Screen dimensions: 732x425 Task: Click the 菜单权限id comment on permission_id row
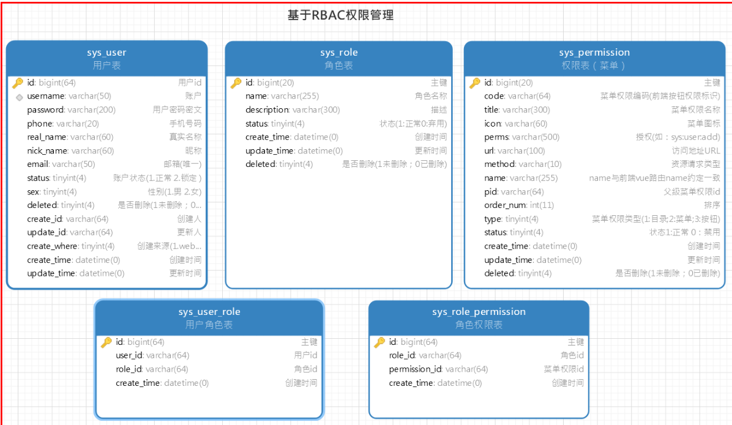564,369
